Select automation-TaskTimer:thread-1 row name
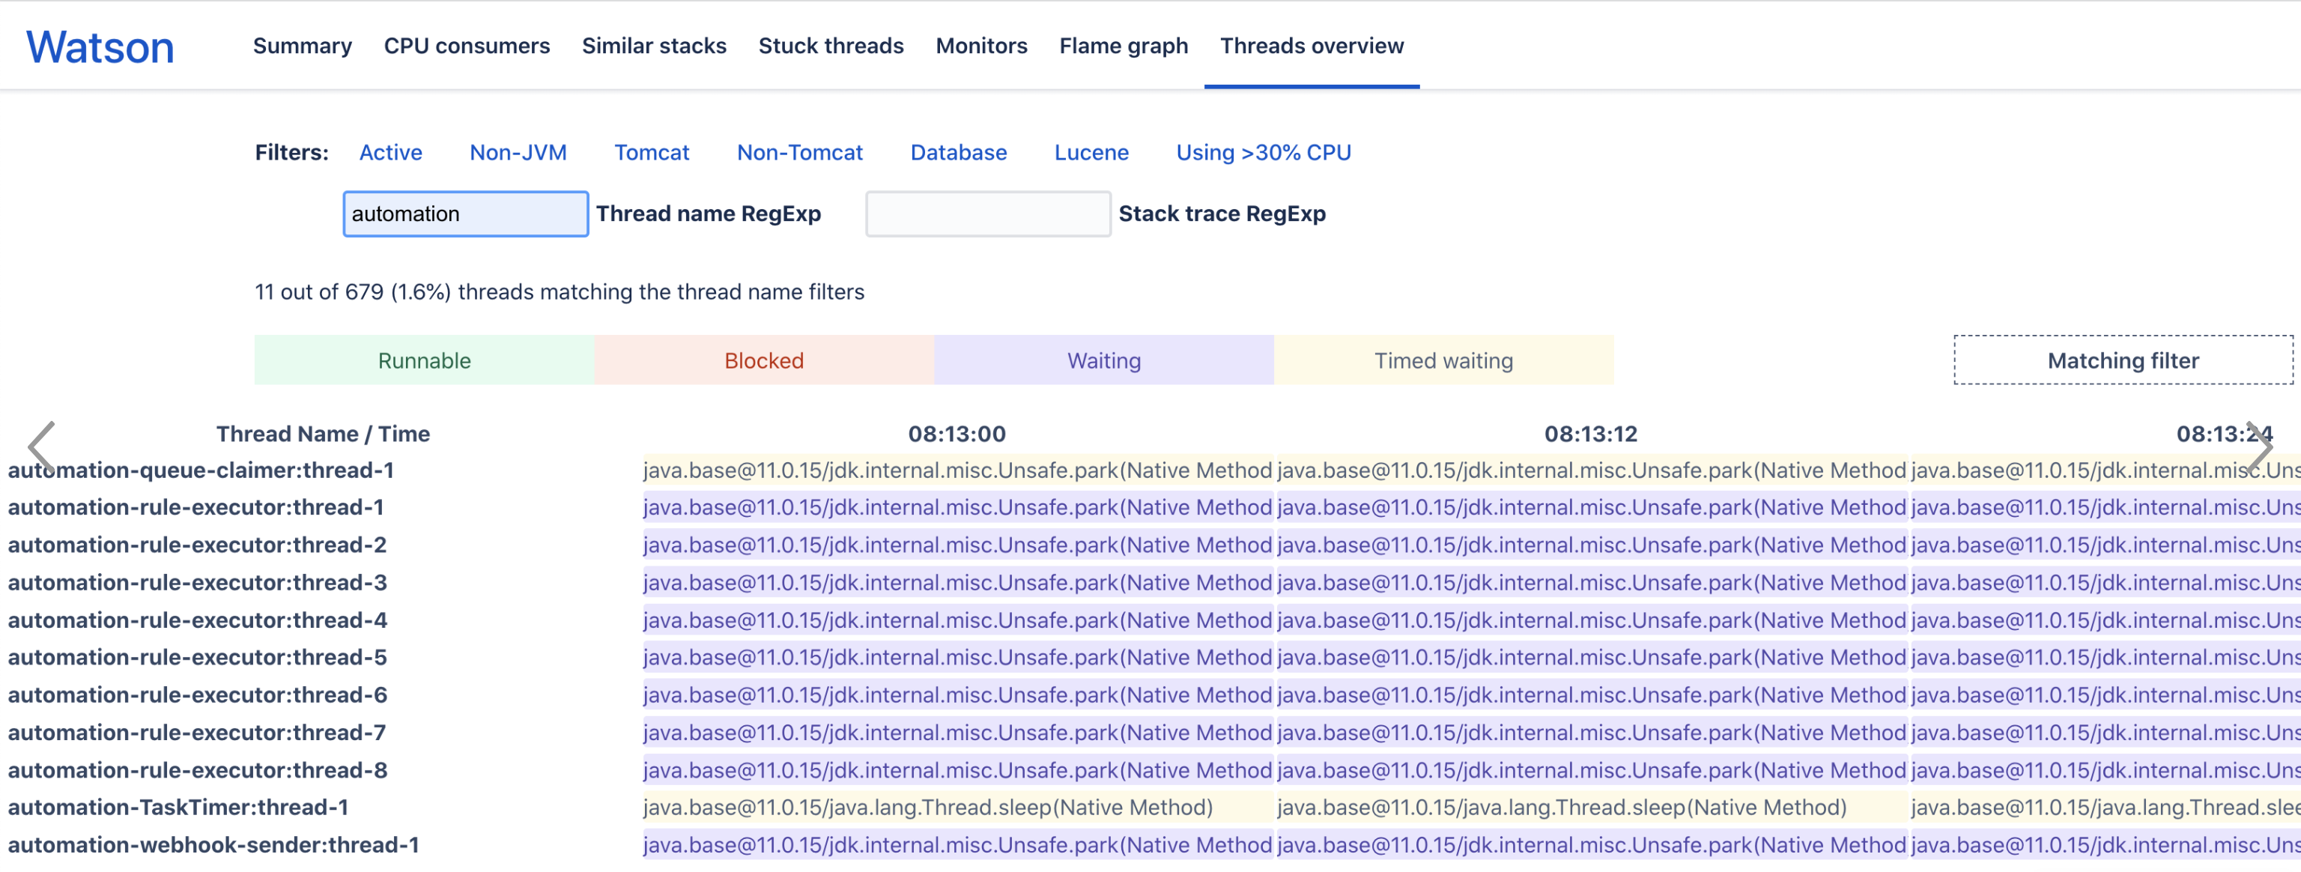Viewport: 2301px width, 872px height. click(179, 807)
